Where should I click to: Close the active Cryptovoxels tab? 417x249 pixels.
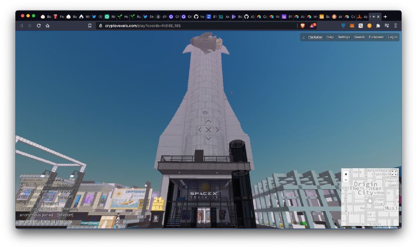pos(378,17)
